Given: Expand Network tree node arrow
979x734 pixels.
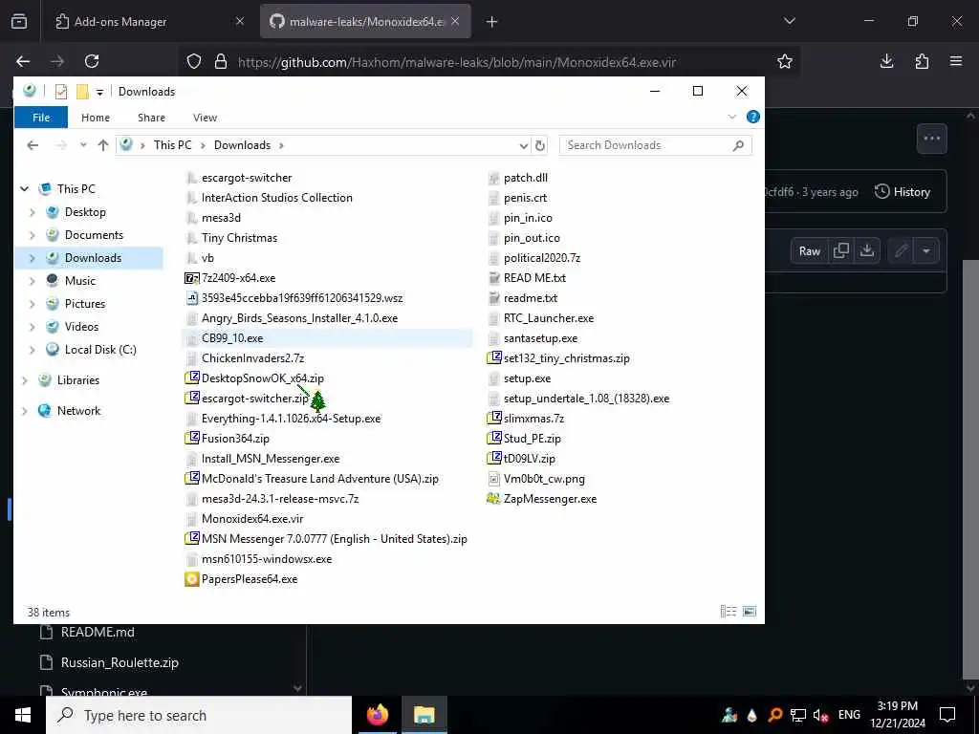Looking at the screenshot, I should (24, 411).
